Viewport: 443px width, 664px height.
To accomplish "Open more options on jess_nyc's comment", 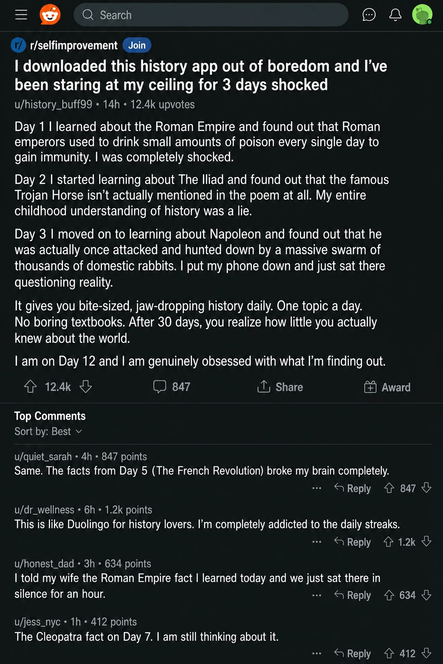I will click(317, 653).
